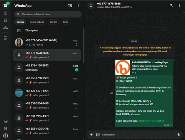Open own profile picture in sidebar bottom
The width and height of the screenshot is (185, 140).
click(6, 136)
